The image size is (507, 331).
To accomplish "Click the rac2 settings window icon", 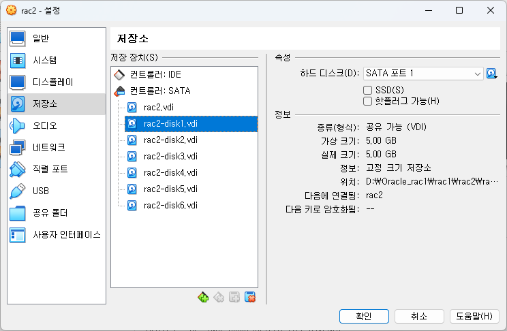I will (12, 10).
